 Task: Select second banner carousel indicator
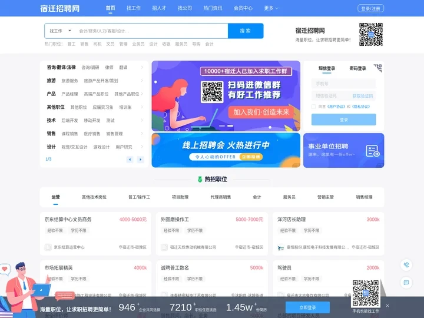pos(230,126)
